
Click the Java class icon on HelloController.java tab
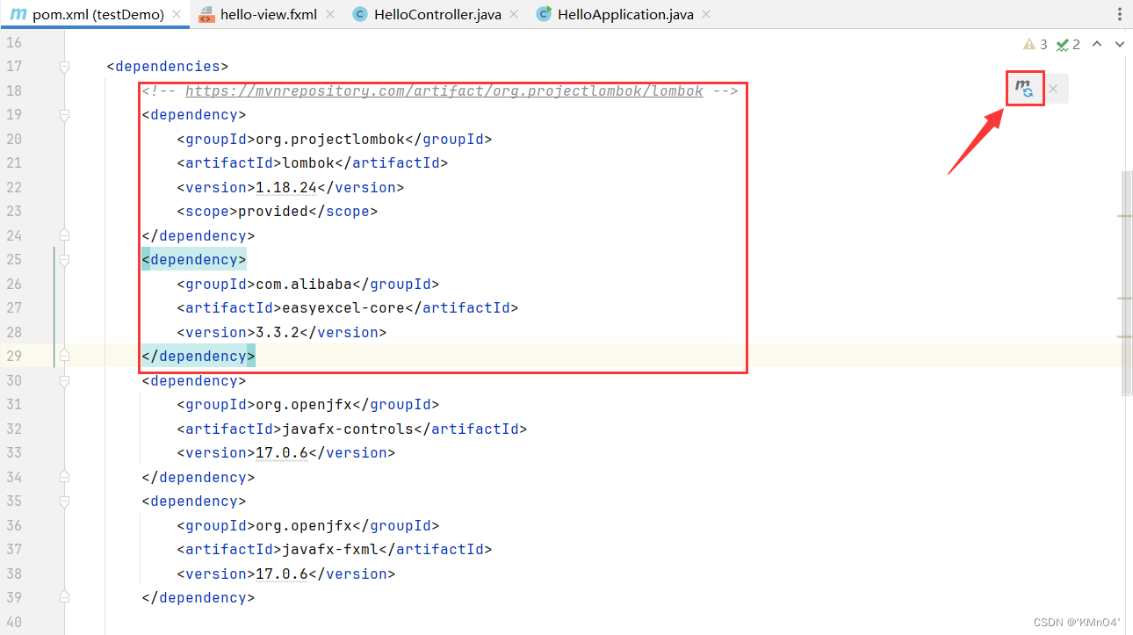click(360, 14)
